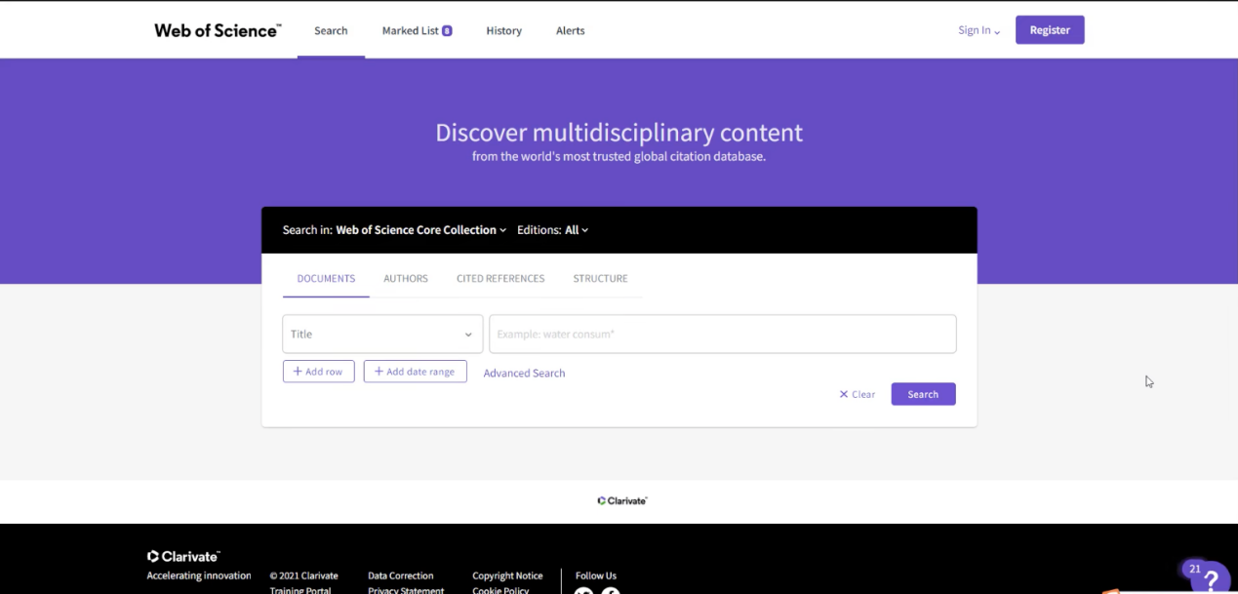Viewport: 1238px width, 594px height.
Task: Open the Data Correction footer link
Action: tap(401, 575)
